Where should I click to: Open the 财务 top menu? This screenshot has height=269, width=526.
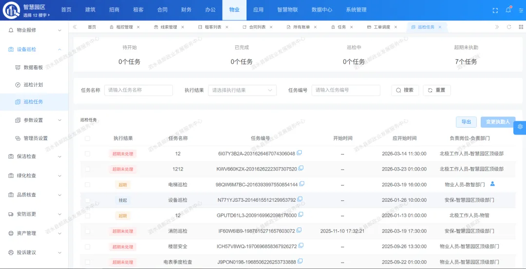pyautogui.click(x=186, y=10)
